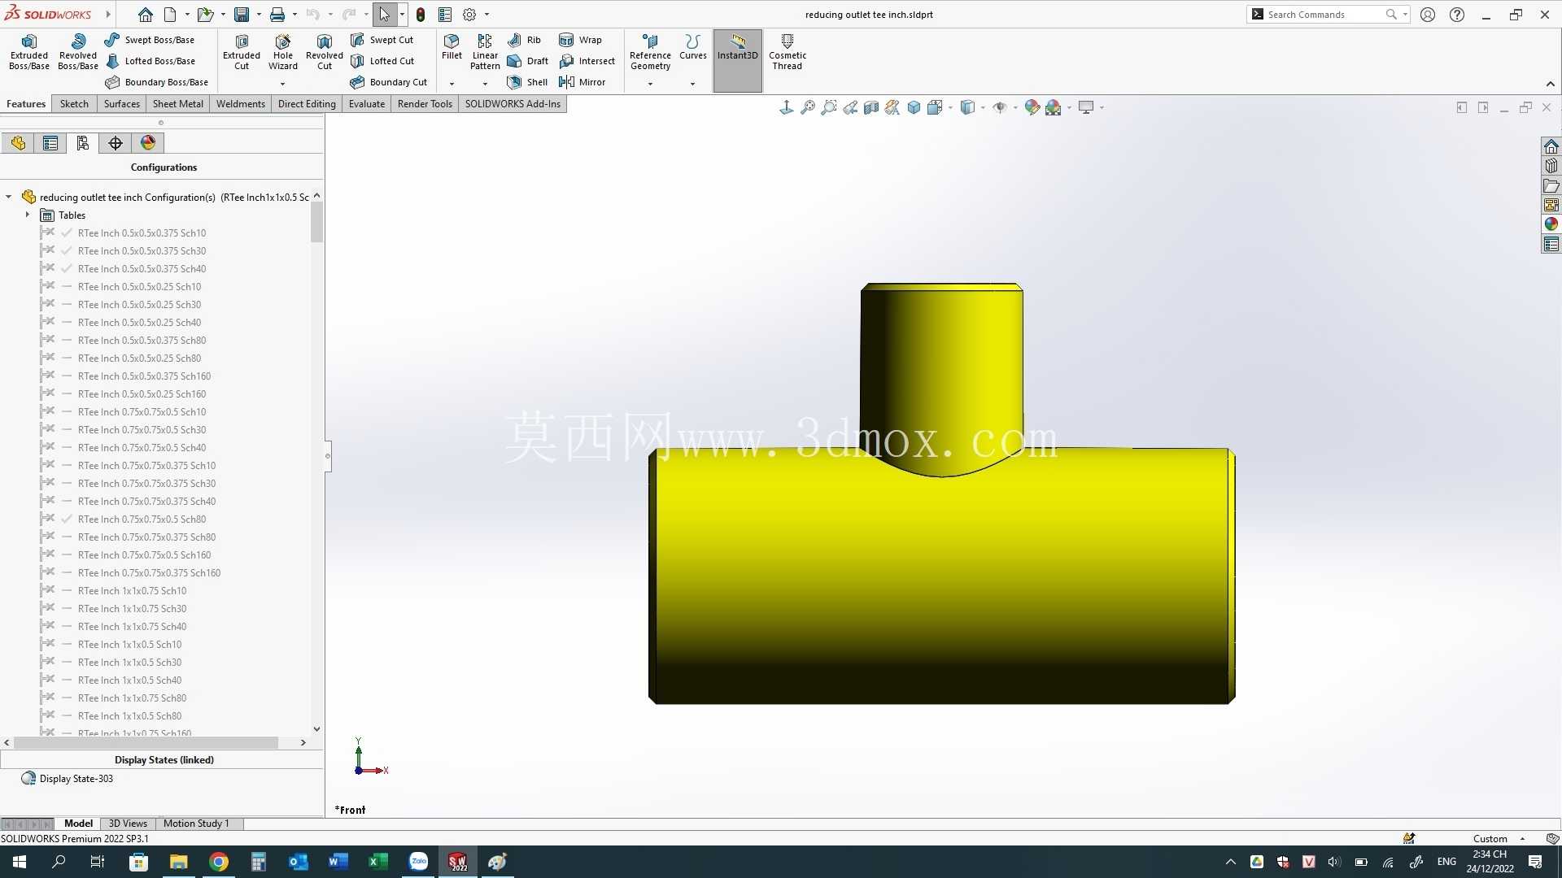Apply the Fillet tool

452,47
